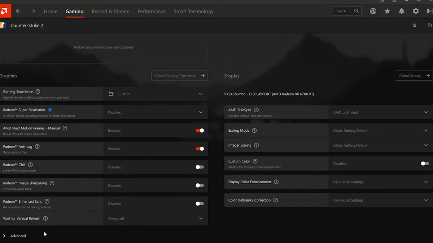Enable Radeon Chill toggle
Screen dimensions: 433x243
pyautogui.click(x=200, y=167)
